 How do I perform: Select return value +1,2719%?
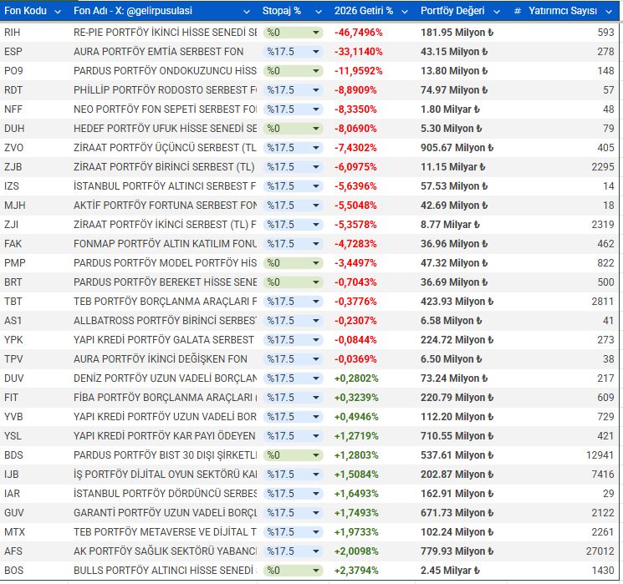356,436
